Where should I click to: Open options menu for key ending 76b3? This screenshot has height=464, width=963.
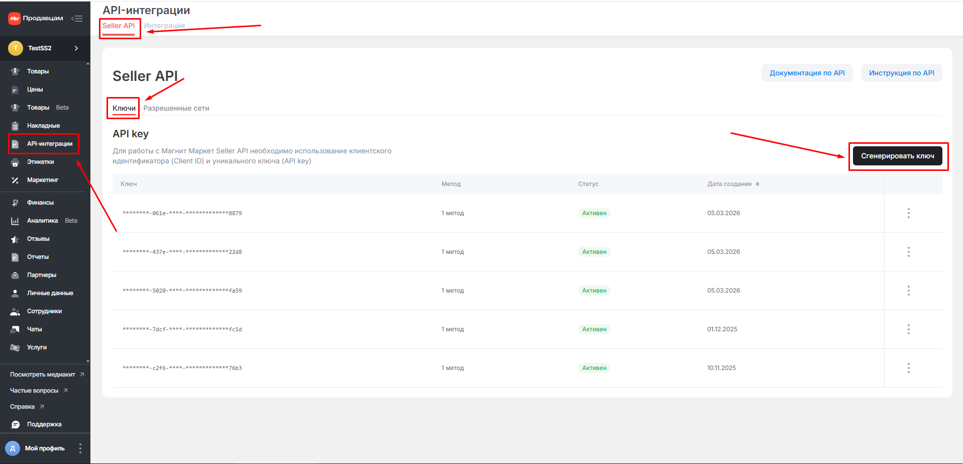908,368
